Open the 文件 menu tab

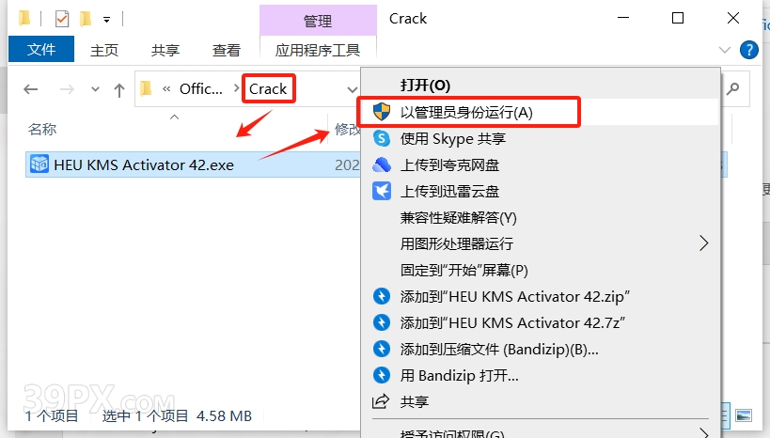(41, 49)
